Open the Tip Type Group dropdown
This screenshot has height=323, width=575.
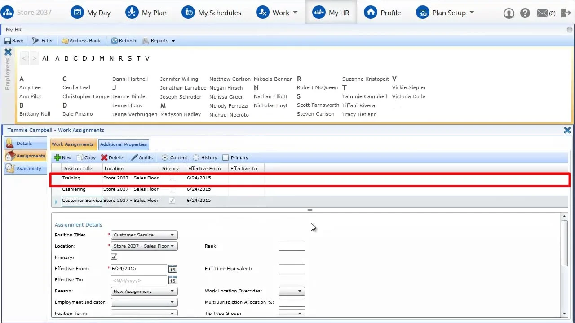(x=292, y=313)
